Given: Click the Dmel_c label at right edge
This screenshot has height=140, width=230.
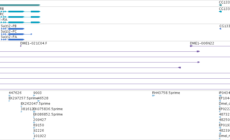Looking at the screenshot, I should click(x=224, y=104).
